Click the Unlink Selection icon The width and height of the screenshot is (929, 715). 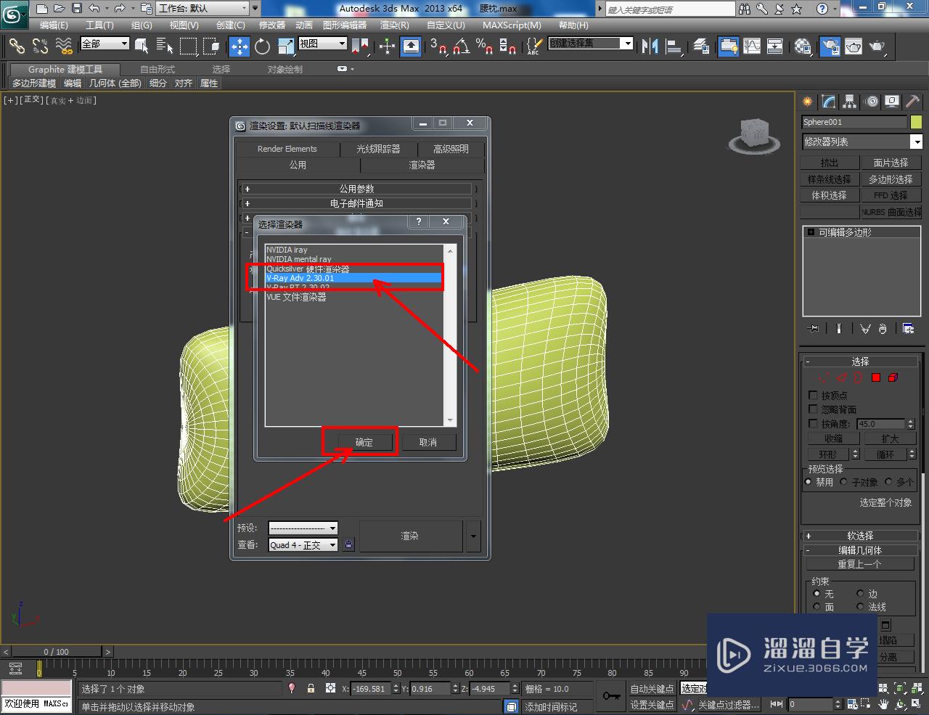point(40,46)
